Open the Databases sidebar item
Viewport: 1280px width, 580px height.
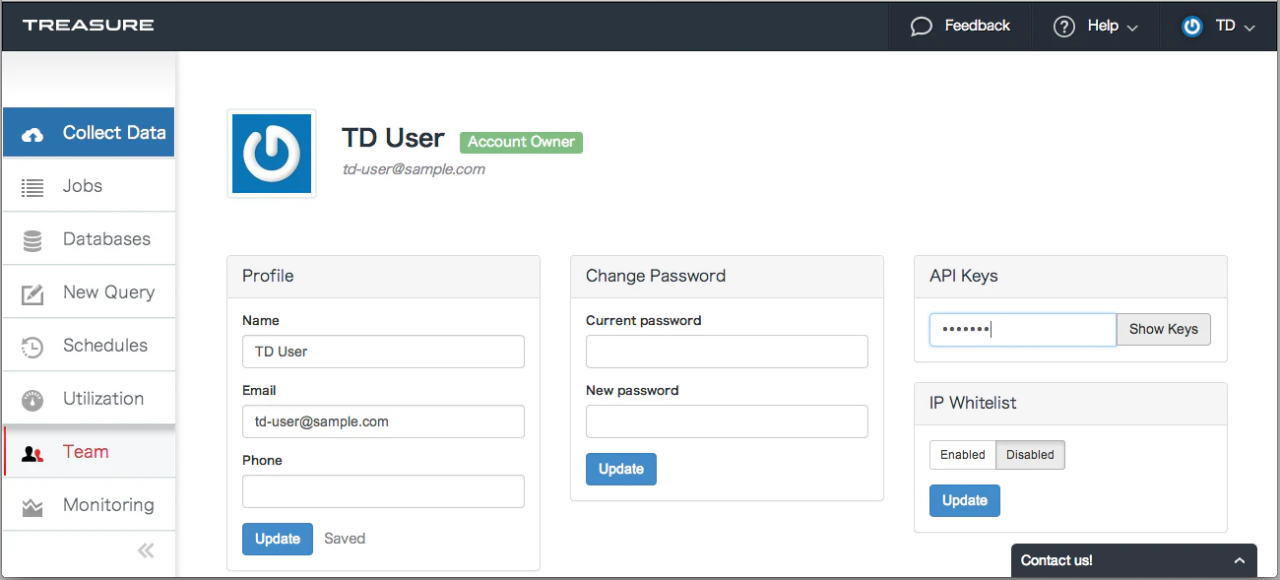point(89,239)
